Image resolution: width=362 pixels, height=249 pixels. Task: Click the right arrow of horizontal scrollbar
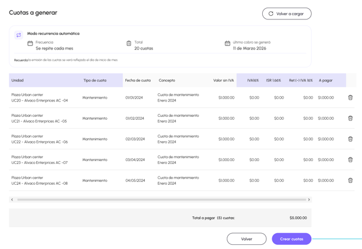pyautogui.click(x=309, y=199)
